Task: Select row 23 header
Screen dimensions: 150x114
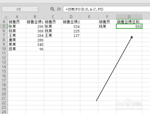Action: 4,107
